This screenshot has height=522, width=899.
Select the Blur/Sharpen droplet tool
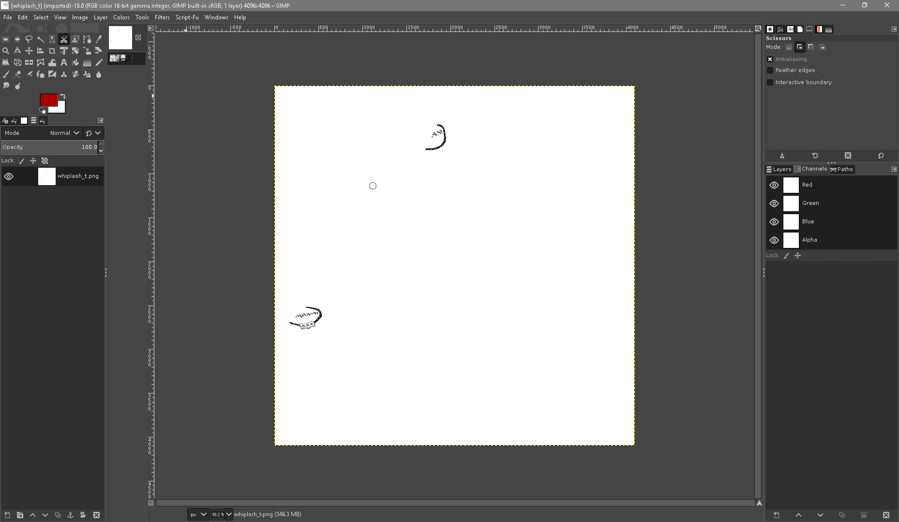pyautogui.click(x=99, y=74)
